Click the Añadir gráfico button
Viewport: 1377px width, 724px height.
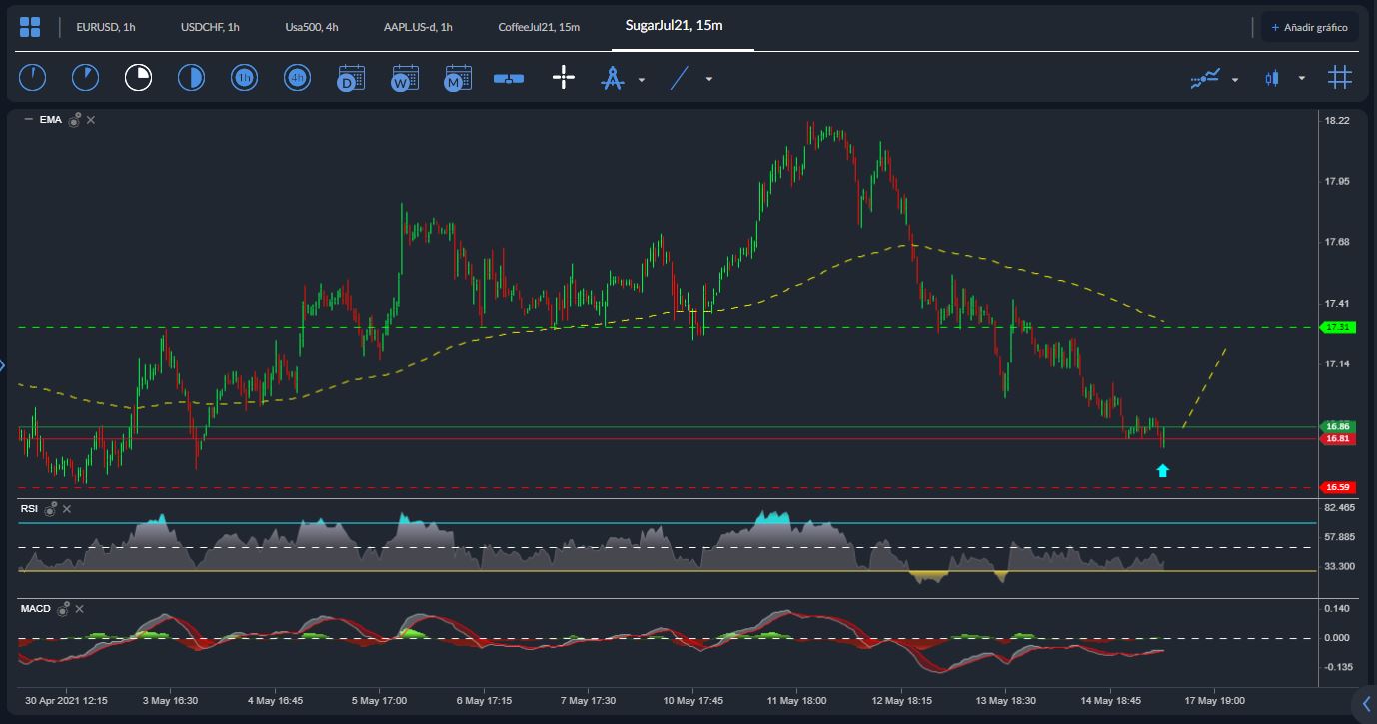[1309, 27]
